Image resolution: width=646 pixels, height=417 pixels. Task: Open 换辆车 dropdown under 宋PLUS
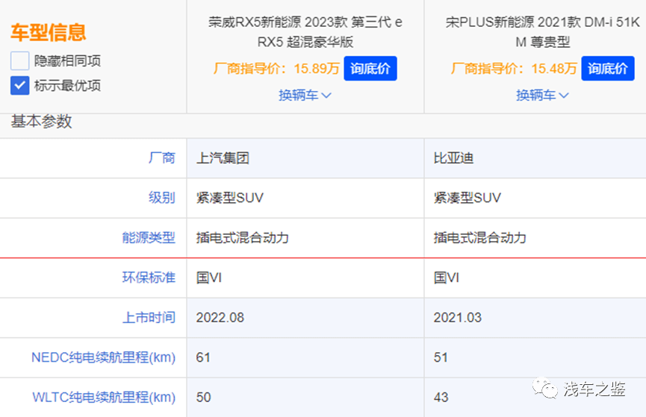tap(542, 95)
